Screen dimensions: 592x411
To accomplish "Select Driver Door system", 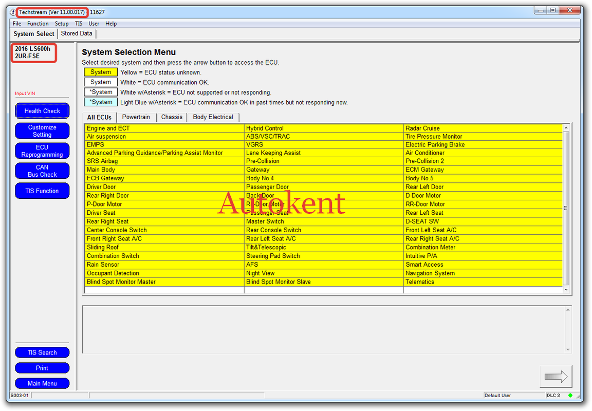I will coord(164,187).
